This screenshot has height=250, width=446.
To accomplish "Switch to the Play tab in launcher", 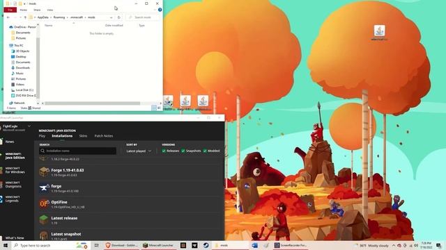I will (x=42, y=136).
